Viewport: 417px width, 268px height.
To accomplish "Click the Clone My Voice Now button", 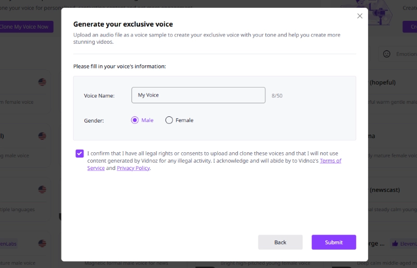I will point(25,27).
